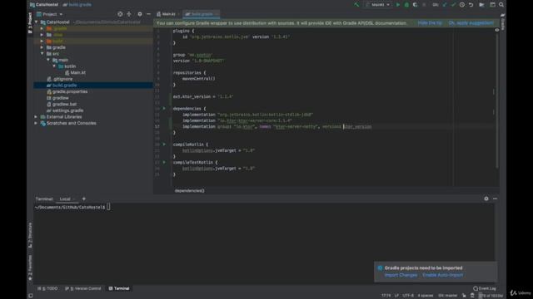The width and height of the screenshot is (533, 299).
Task: Open Search Everywhere magnifier icon
Action: tap(501, 5)
